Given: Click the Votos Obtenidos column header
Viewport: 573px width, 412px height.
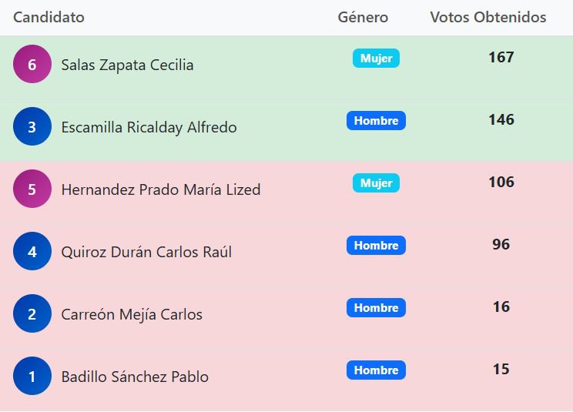Looking at the screenshot, I should (x=488, y=17).
